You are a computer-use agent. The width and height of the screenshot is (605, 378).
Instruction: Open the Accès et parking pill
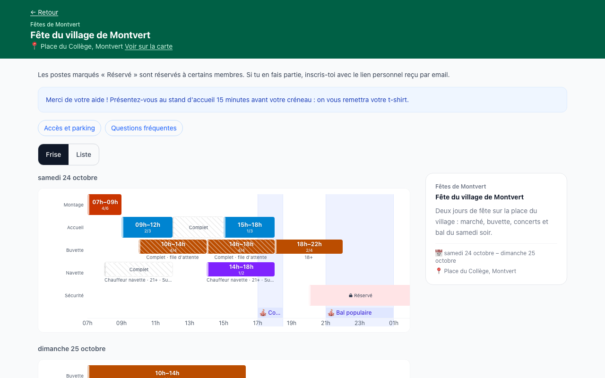click(x=69, y=128)
